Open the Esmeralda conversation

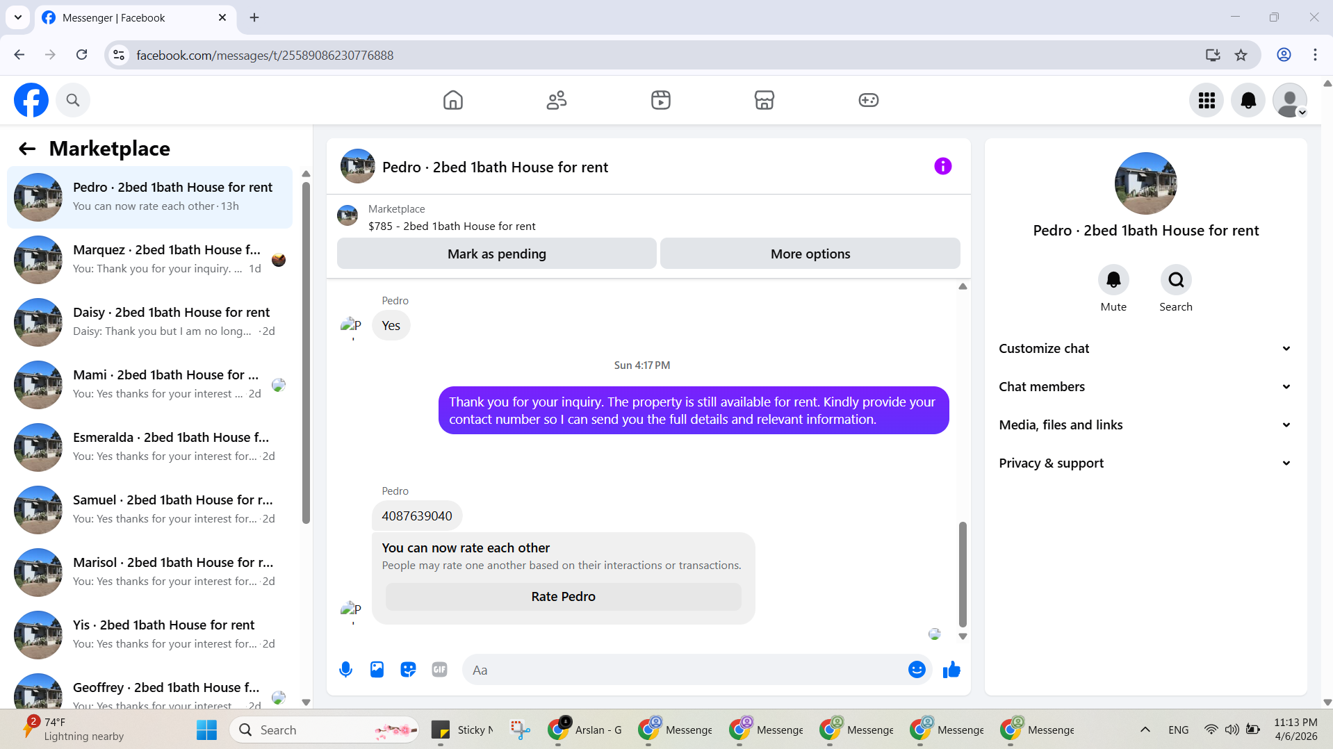pyautogui.click(x=149, y=447)
